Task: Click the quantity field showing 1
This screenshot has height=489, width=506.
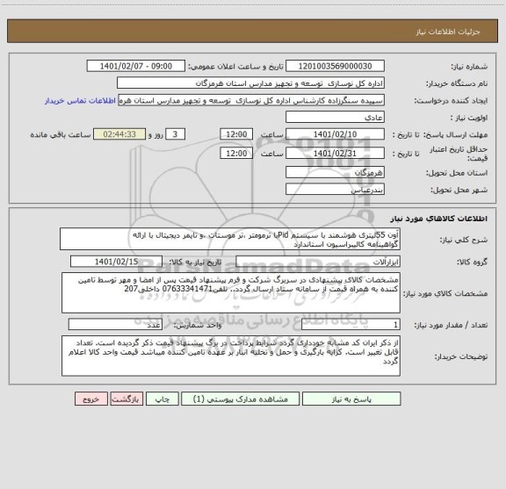Action: [351, 325]
